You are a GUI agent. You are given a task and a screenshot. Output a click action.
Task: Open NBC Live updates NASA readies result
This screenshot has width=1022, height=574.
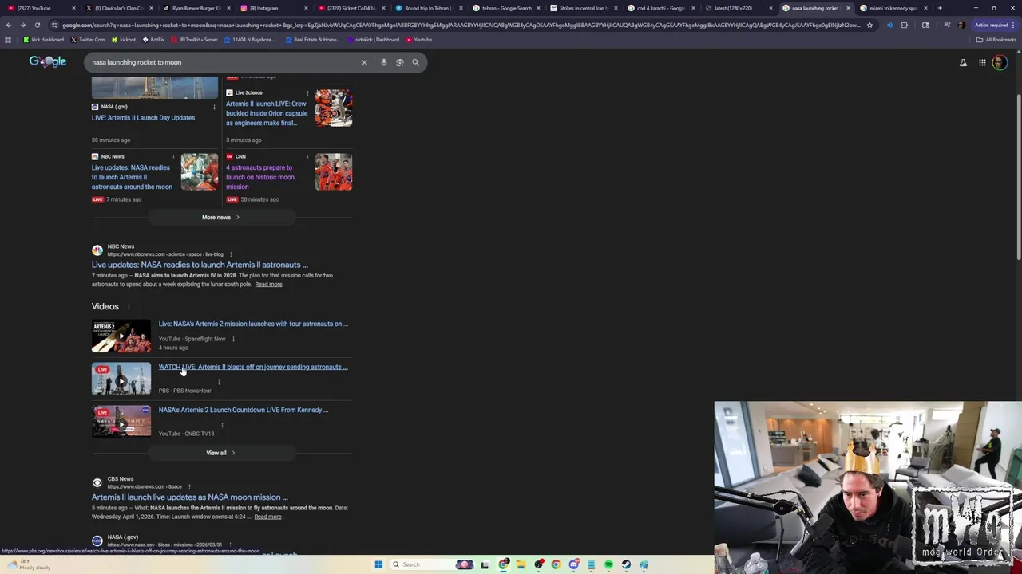point(200,265)
